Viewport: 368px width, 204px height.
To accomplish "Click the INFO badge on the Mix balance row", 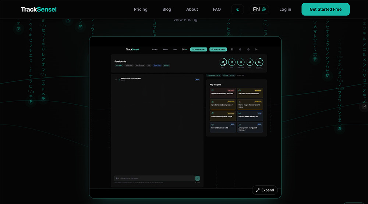I will click(197, 80).
